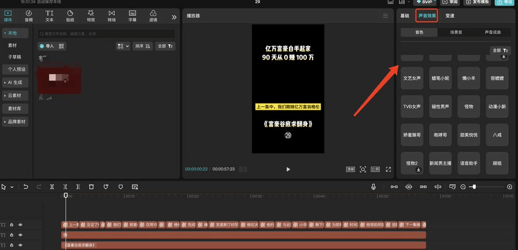This screenshot has width=518, height=250.
Task: Expand the 云素材 sidebar section
Action: click(15, 95)
